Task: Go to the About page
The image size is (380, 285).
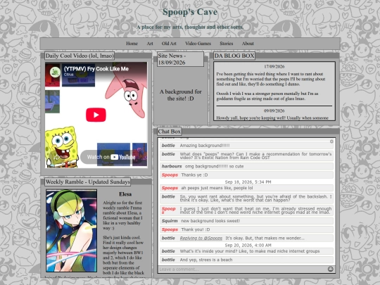Action: [248, 44]
